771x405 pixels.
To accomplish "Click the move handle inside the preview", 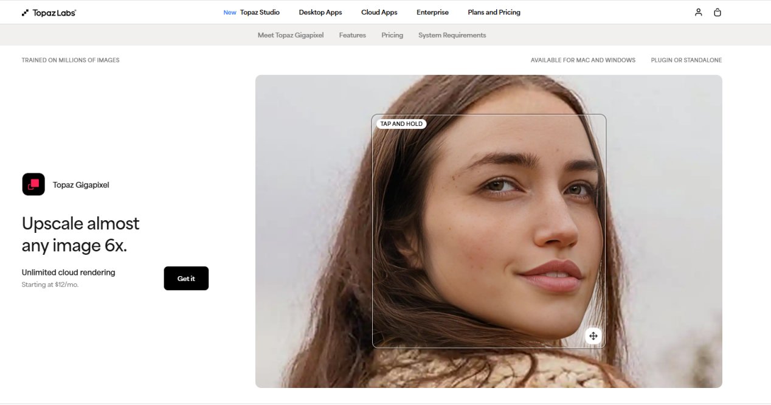I will pyautogui.click(x=593, y=335).
